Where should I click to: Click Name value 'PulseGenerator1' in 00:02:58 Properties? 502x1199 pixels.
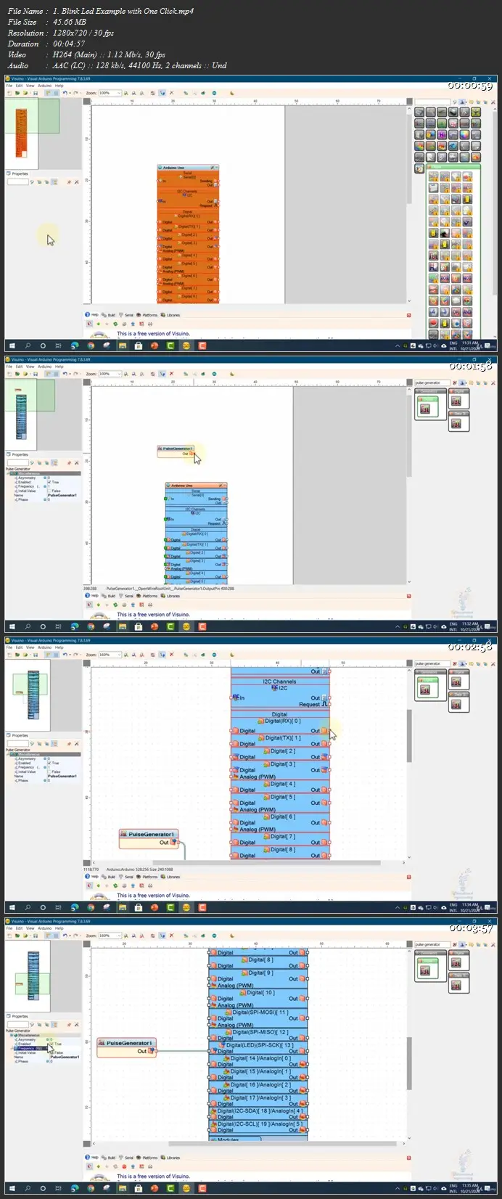coord(62,776)
